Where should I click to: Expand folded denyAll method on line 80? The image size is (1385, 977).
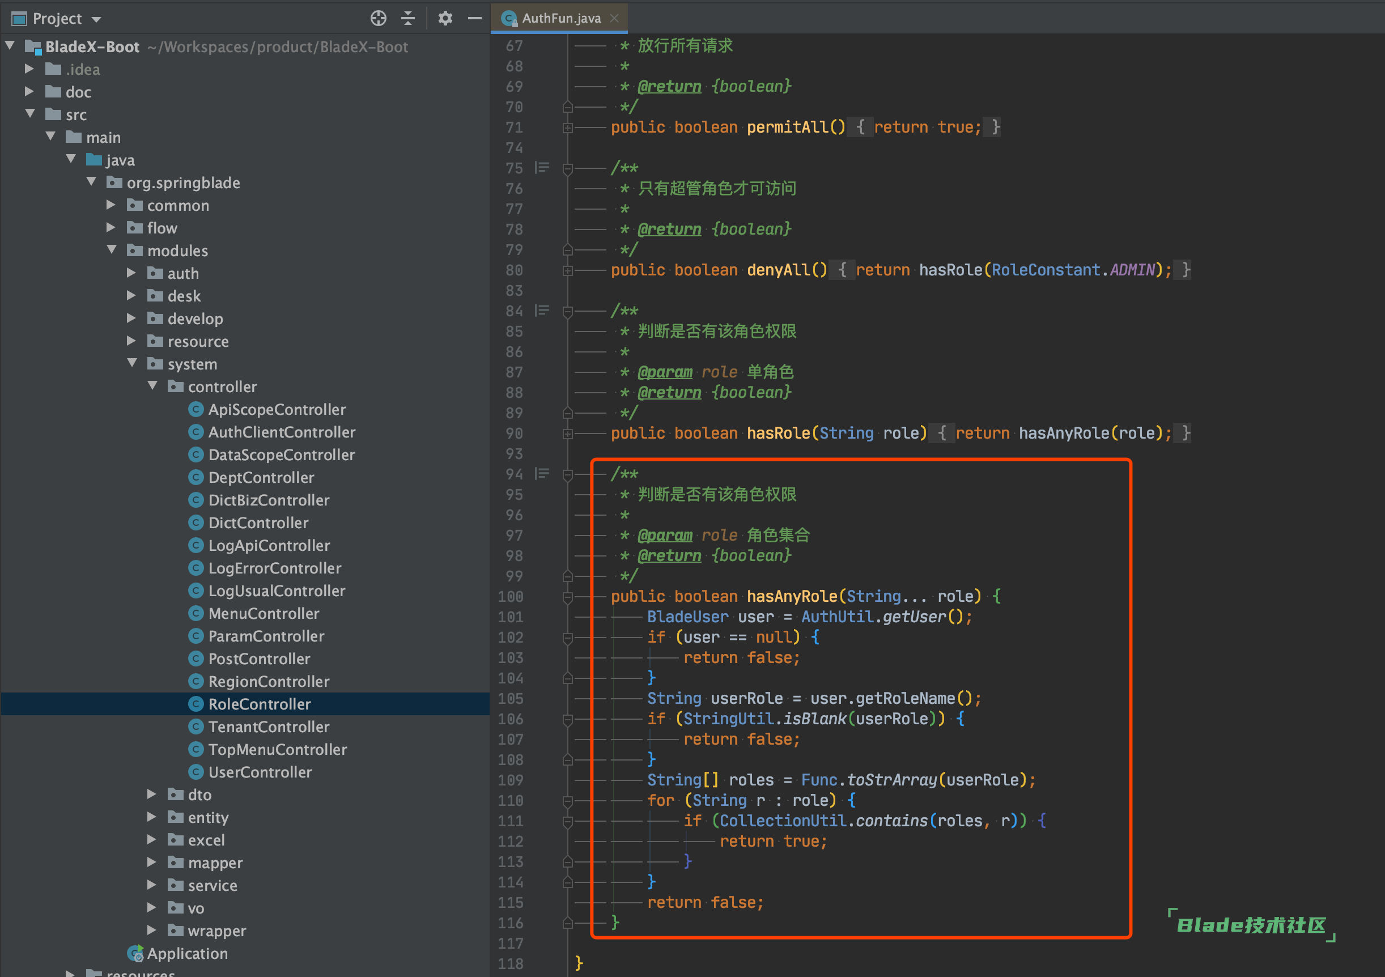click(x=568, y=271)
